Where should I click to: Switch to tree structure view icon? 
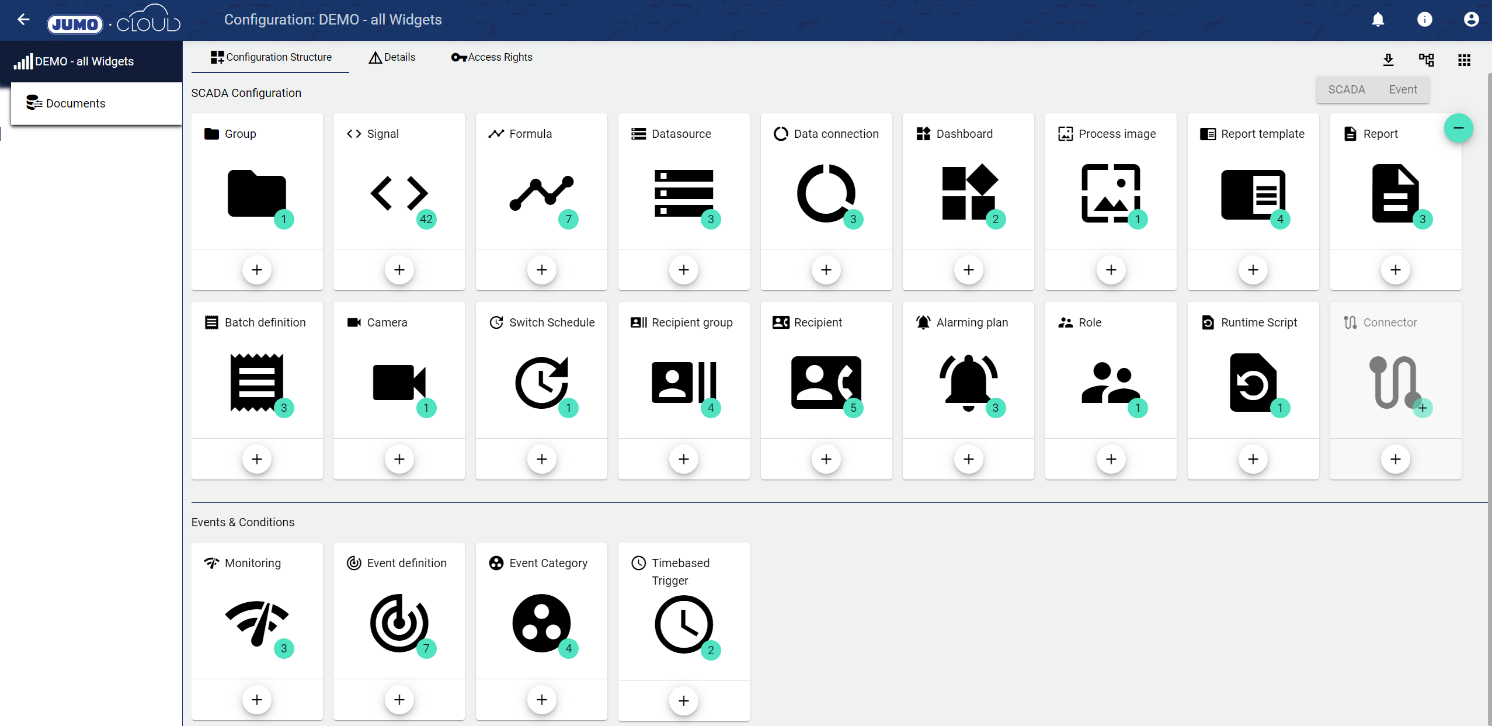(1426, 60)
